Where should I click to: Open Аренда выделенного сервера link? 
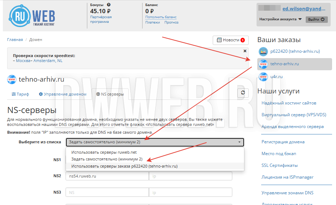[293, 127]
